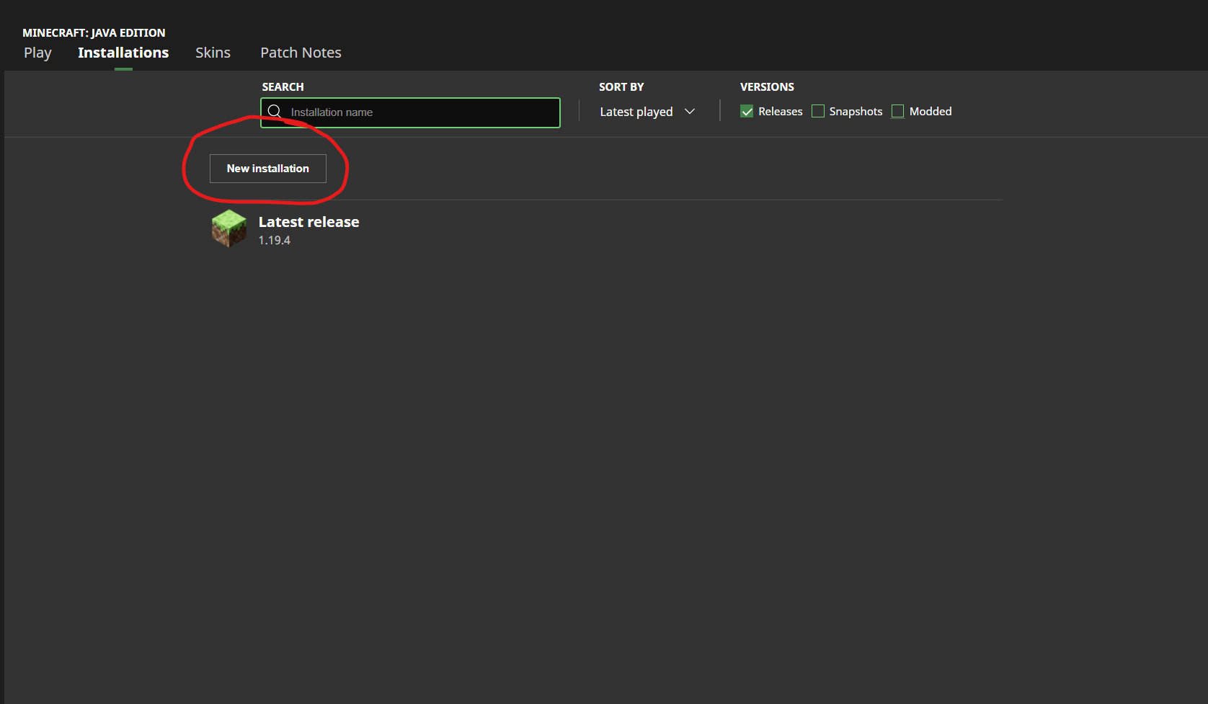This screenshot has width=1208, height=704.
Task: Enable the Modded versions checkbox
Action: [897, 111]
